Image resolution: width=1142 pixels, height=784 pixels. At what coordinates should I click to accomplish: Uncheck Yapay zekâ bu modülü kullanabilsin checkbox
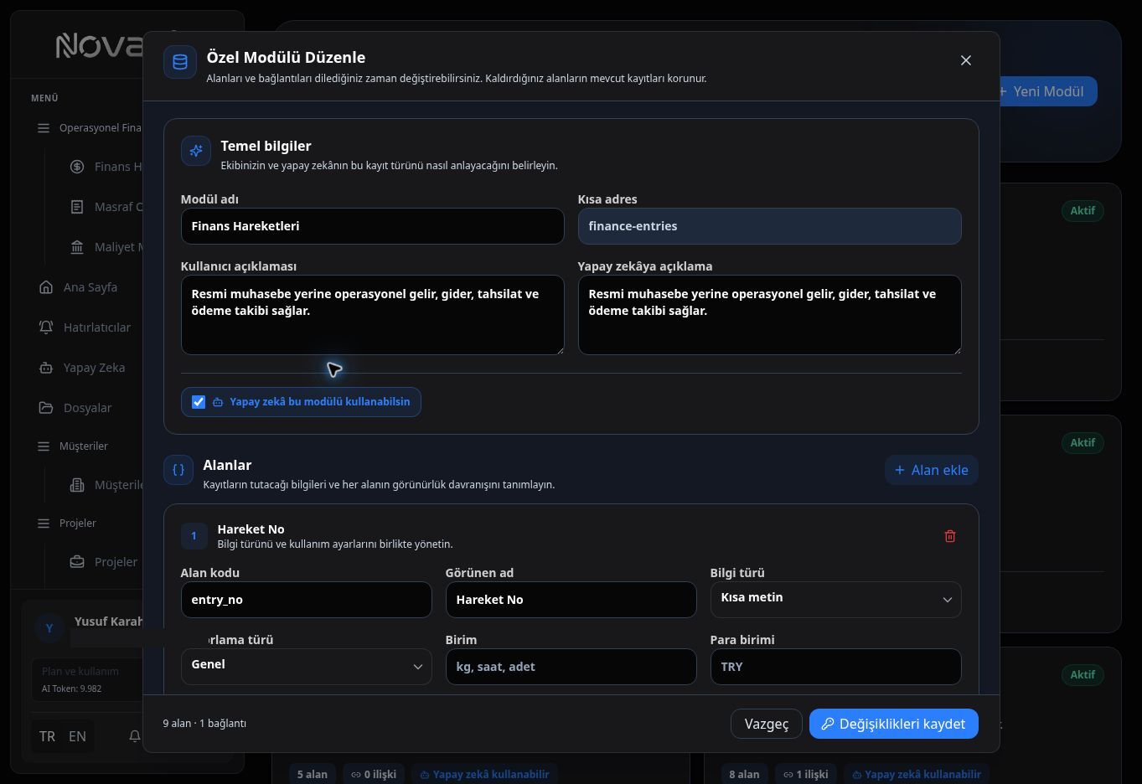coord(199,402)
